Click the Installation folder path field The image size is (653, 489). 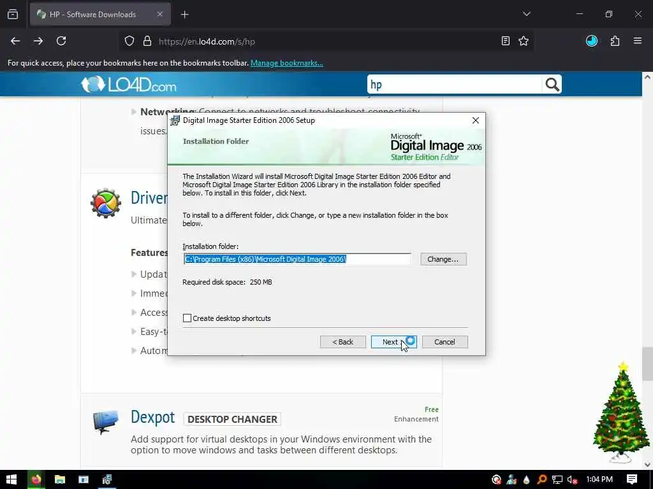click(297, 259)
